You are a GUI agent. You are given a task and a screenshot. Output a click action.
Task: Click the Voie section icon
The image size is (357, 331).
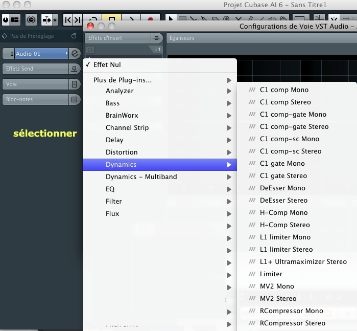[x=74, y=84]
